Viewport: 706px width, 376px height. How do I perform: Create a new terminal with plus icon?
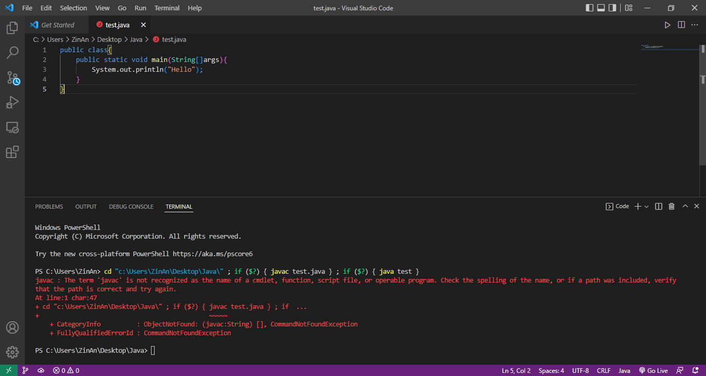click(638, 206)
